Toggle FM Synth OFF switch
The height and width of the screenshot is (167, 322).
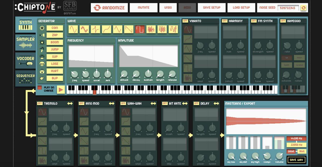click(254, 21)
